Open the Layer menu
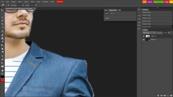Screen dimensions: 173x97 point(20,2)
